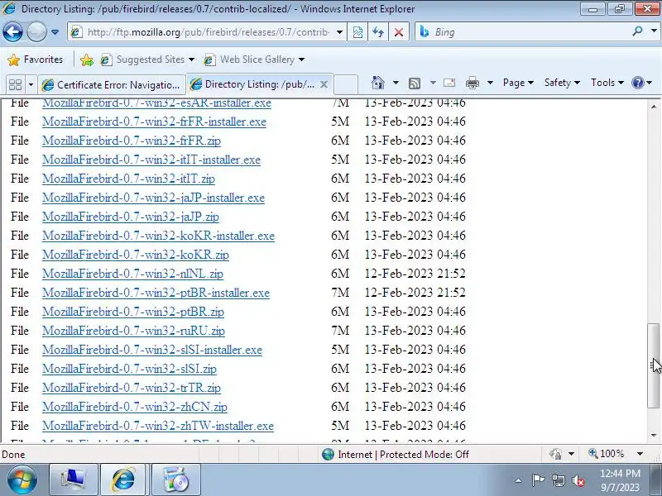Image resolution: width=662 pixels, height=496 pixels.
Task: Click the Help question mark icon
Action: click(637, 83)
